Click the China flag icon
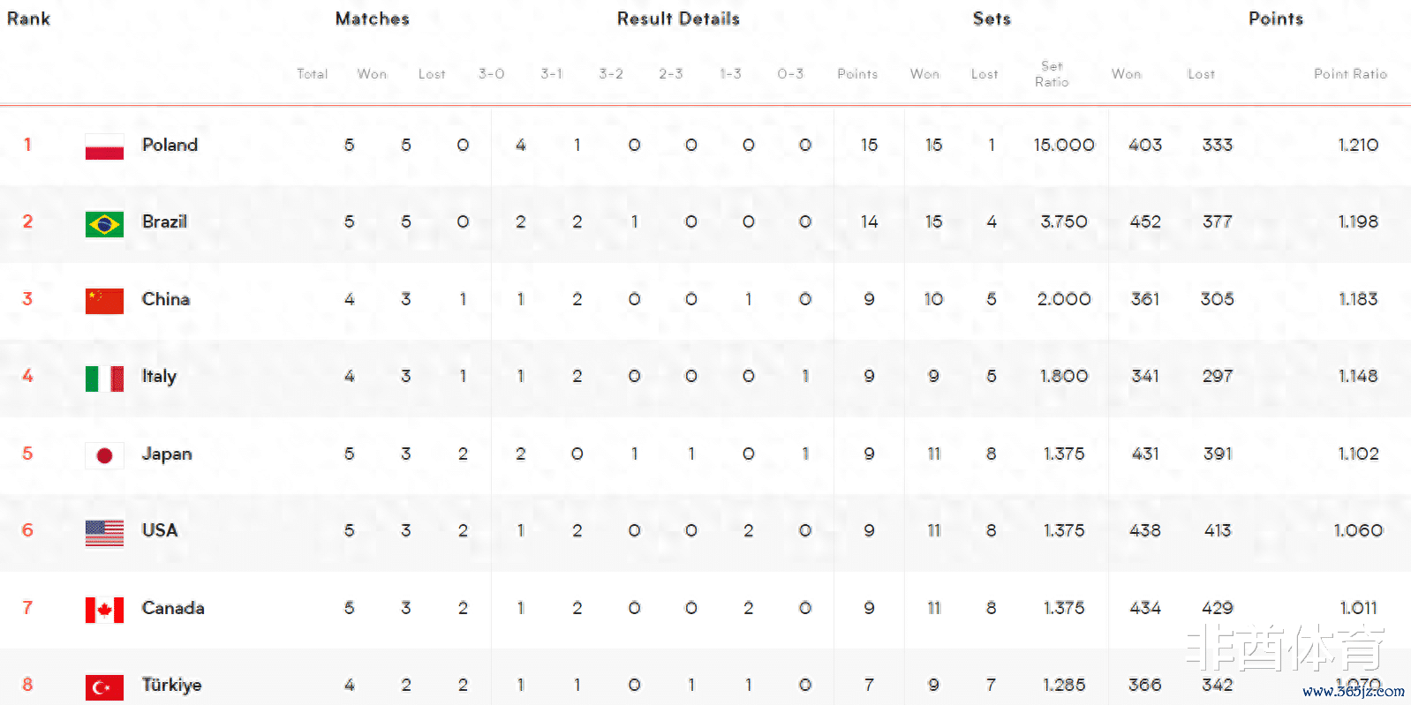The height and width of the screenshot is (705, 1411). (104, 301)
